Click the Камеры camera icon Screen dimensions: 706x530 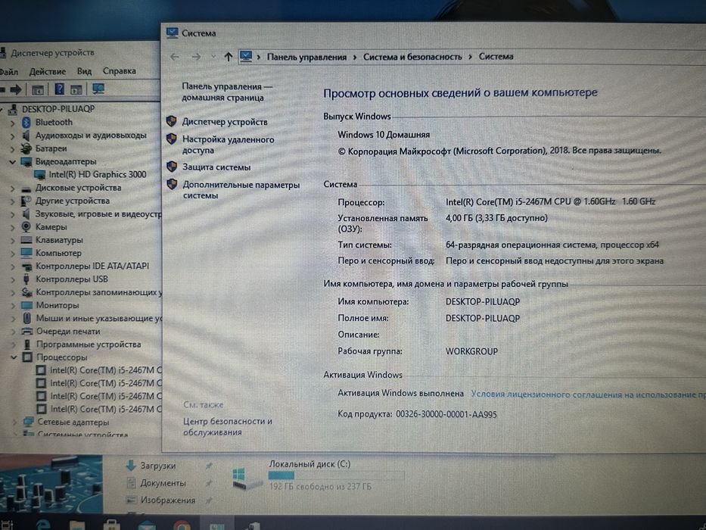point(26,226)
